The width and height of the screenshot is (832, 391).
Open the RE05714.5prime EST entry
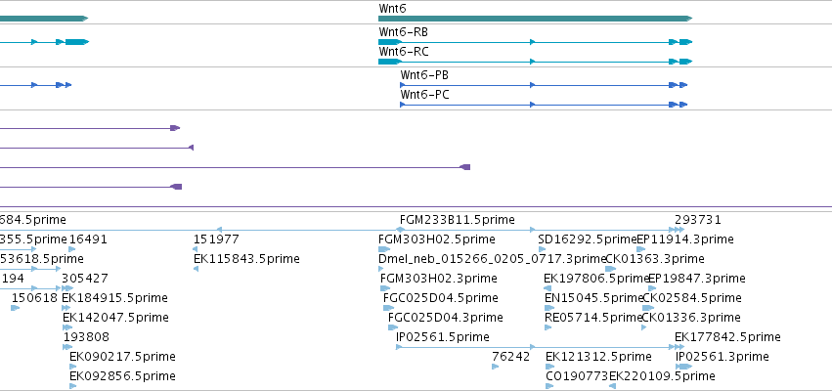[x=593, y=318]
